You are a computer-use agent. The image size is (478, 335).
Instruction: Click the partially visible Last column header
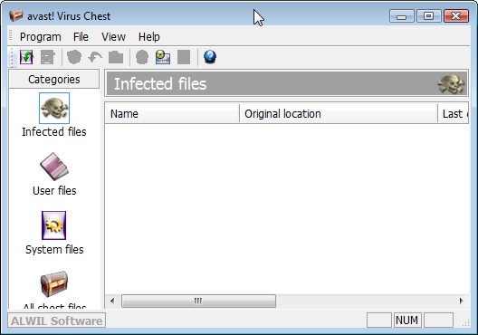tap(453, 114)
